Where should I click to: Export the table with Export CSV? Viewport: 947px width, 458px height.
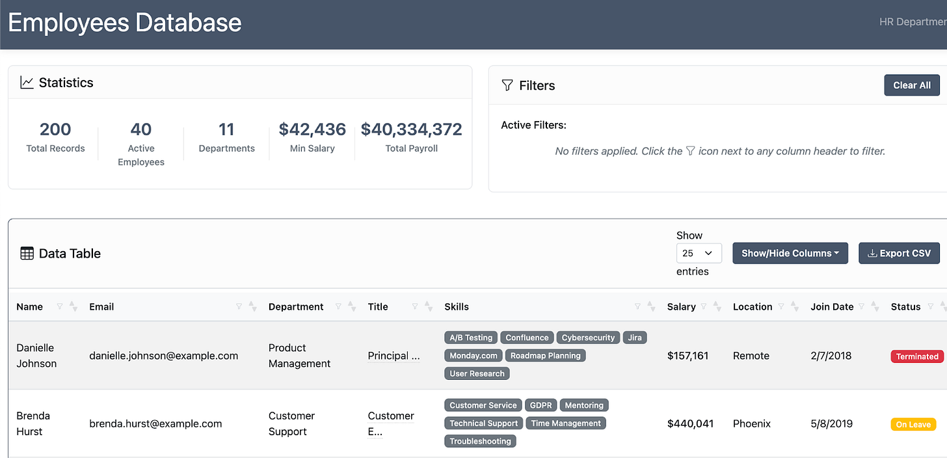point(899,253)
